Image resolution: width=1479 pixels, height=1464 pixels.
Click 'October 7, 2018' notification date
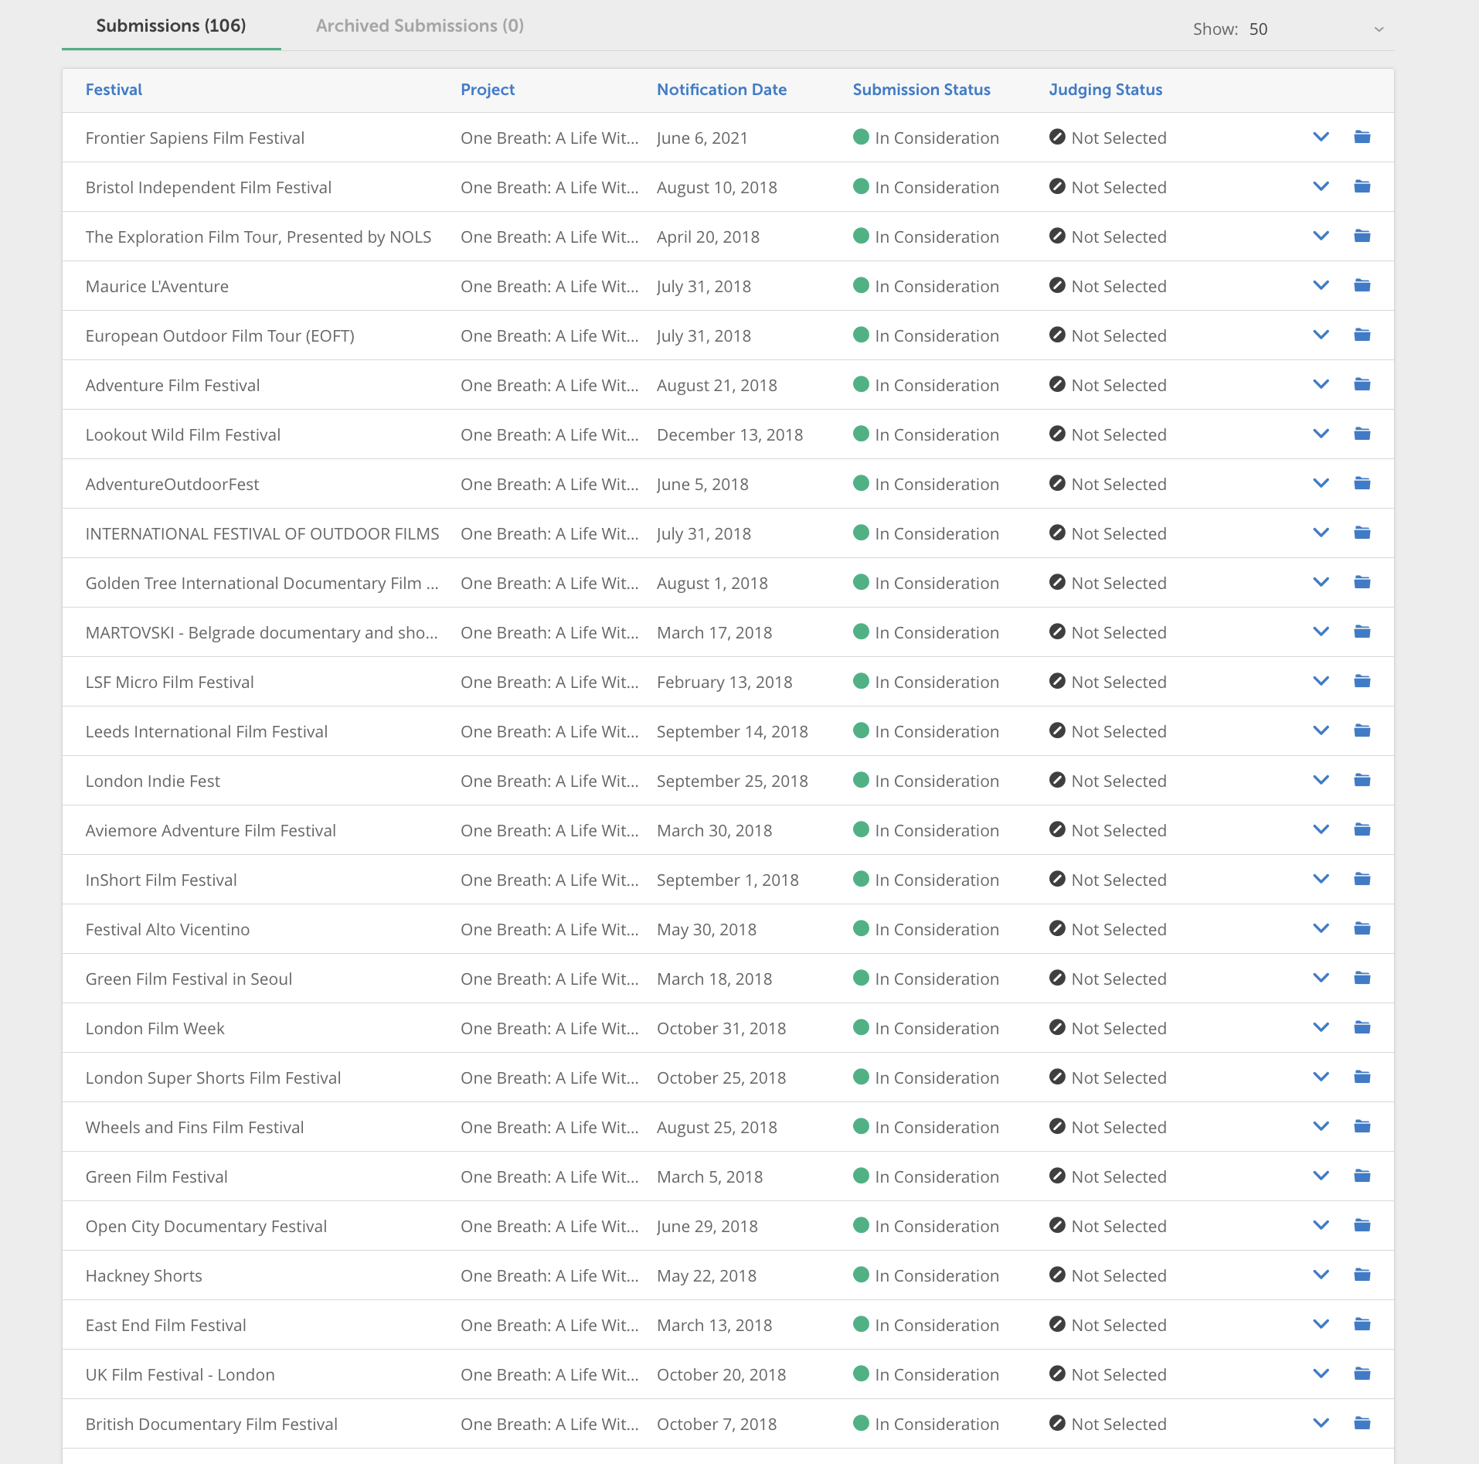(716, 1424)
